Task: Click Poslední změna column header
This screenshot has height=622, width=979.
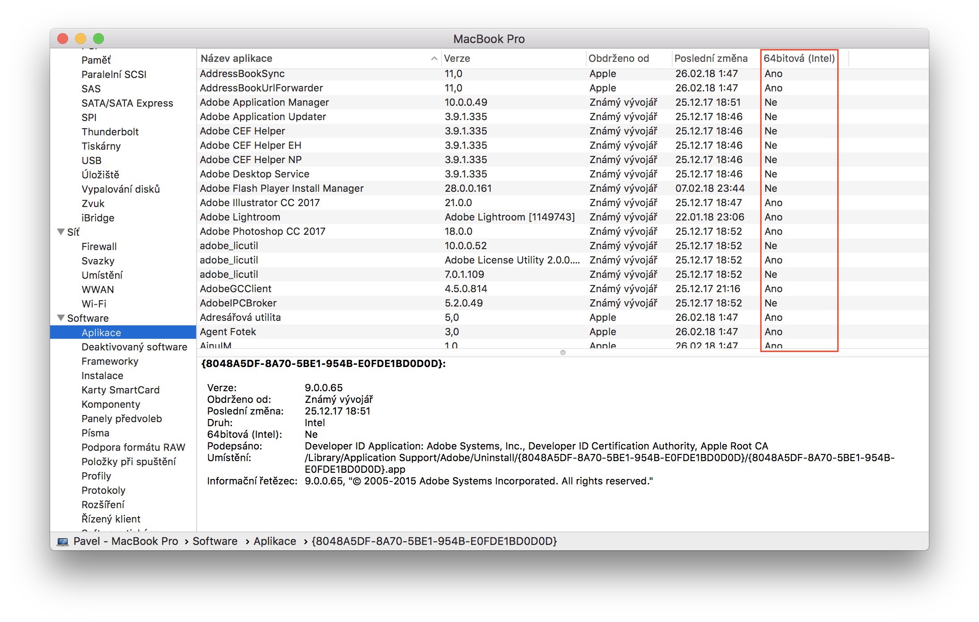Action: tap(710, 59)
